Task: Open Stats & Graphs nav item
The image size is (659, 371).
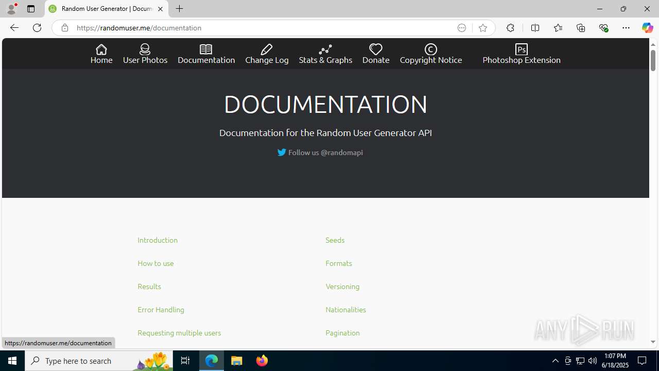Action: [x=325, y=54]
